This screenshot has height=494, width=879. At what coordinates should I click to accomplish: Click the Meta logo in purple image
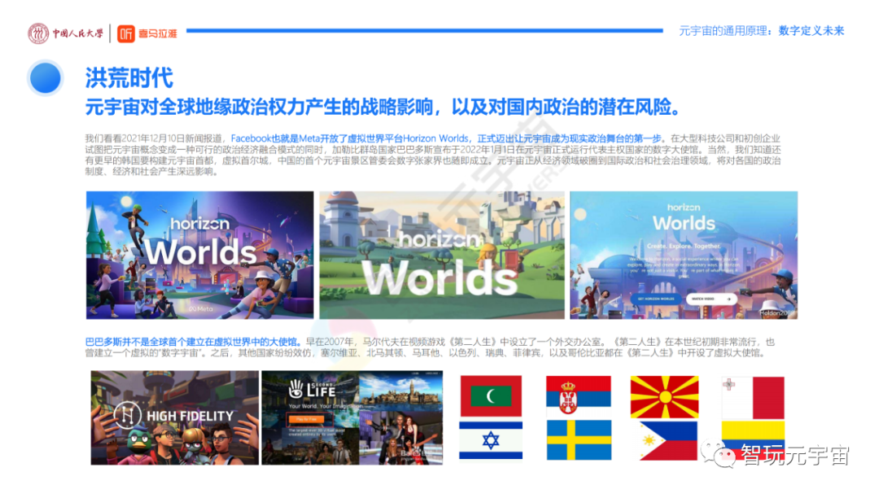(200, 309)
